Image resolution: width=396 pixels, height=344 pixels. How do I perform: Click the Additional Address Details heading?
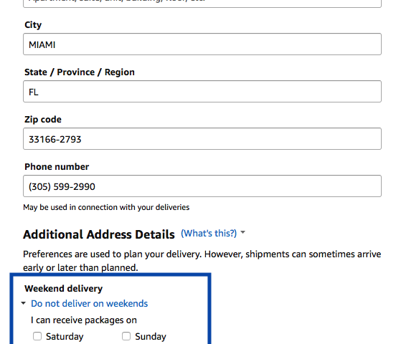99,234
